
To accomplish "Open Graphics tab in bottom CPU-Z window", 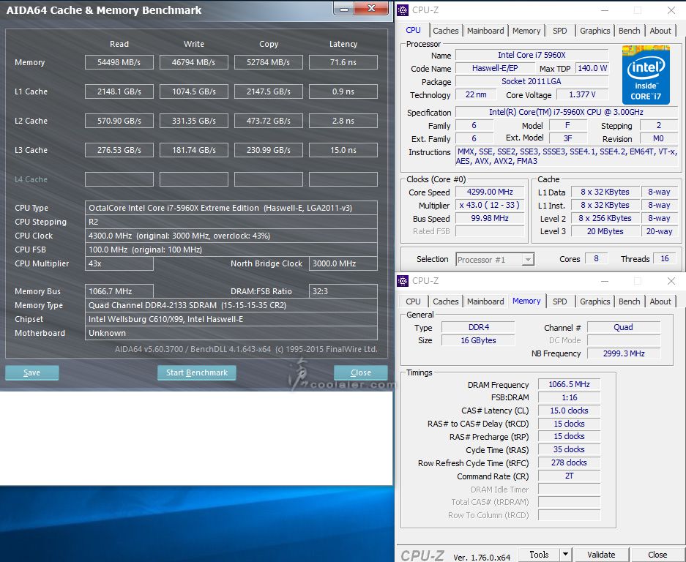I will pyautogui.click(x=594, y=301).
